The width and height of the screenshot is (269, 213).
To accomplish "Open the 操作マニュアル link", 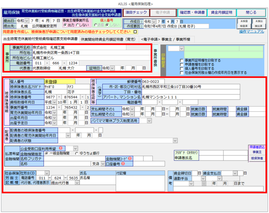I will 251,32.
